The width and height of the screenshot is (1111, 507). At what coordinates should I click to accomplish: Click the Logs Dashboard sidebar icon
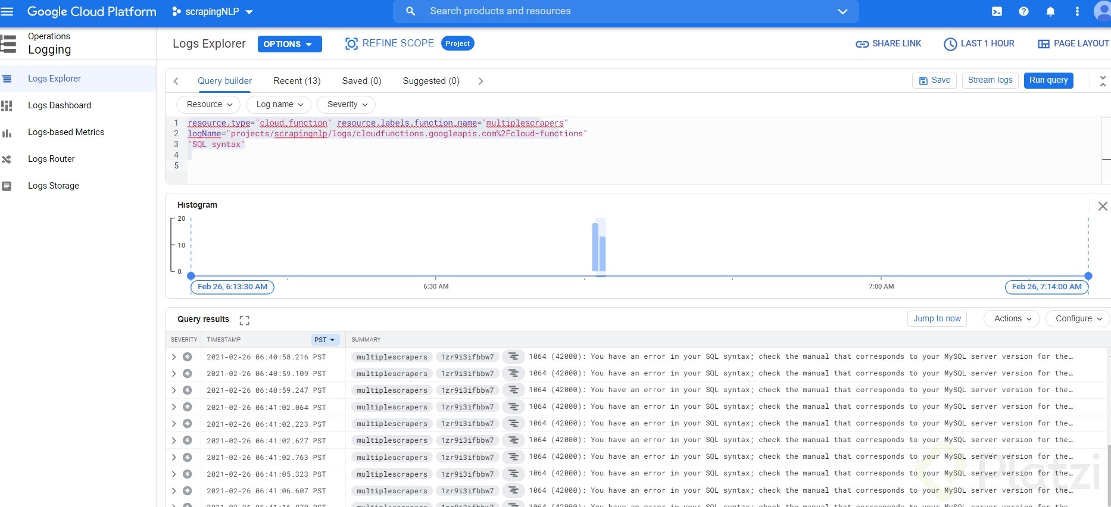[x=7, y=105]
